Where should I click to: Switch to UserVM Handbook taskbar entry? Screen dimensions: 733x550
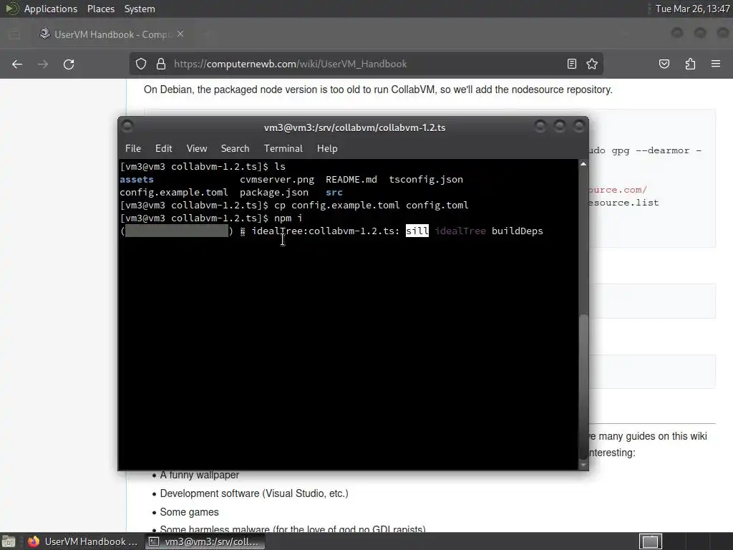(x=83, y=541)
